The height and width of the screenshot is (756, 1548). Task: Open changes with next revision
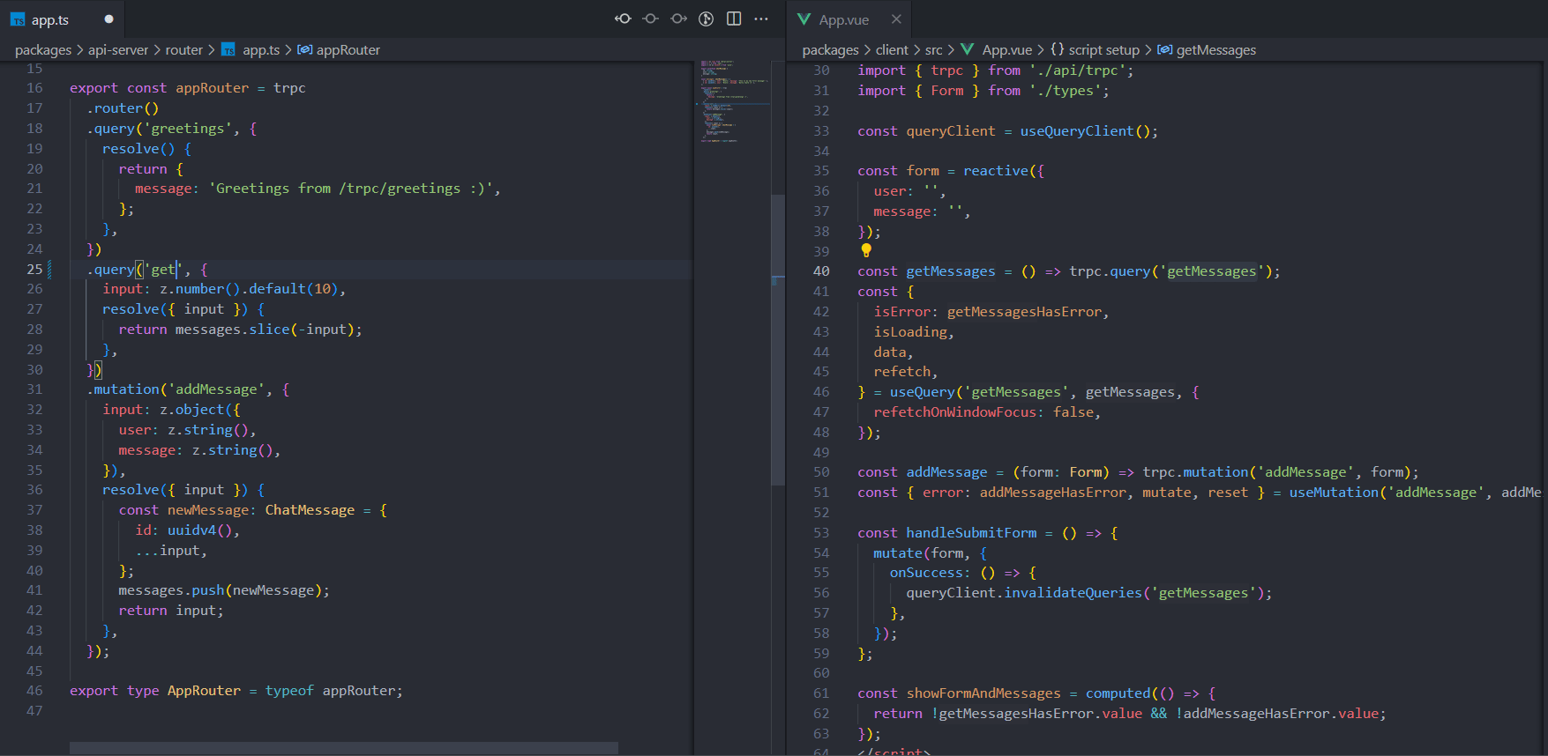click(678, 19)
